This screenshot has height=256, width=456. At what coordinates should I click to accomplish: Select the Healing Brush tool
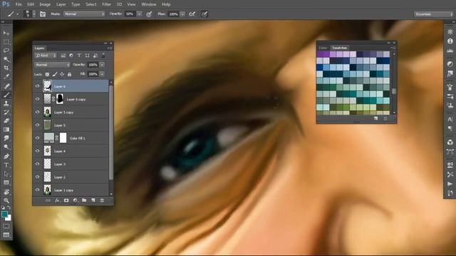point(6,86)
